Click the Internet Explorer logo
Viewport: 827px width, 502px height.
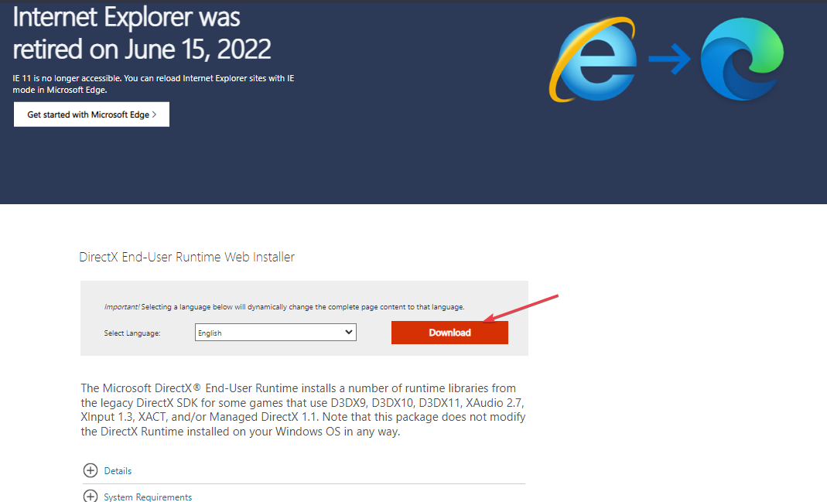click(x=593, y=59)
